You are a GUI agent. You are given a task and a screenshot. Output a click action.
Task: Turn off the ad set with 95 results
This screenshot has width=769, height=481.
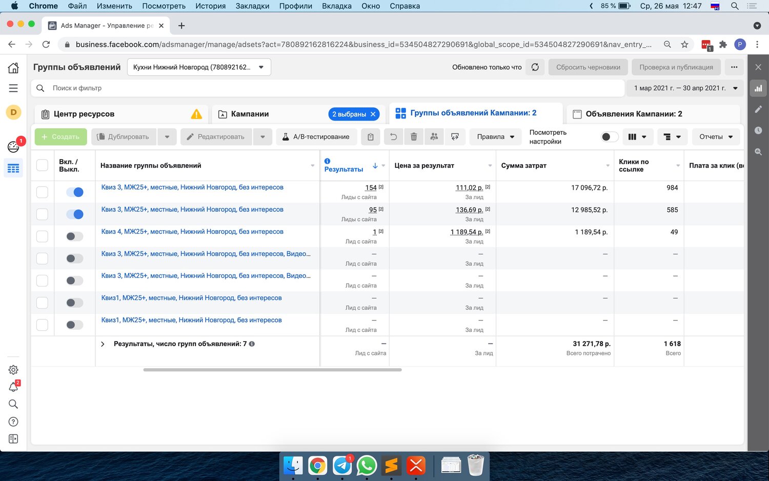75,214
